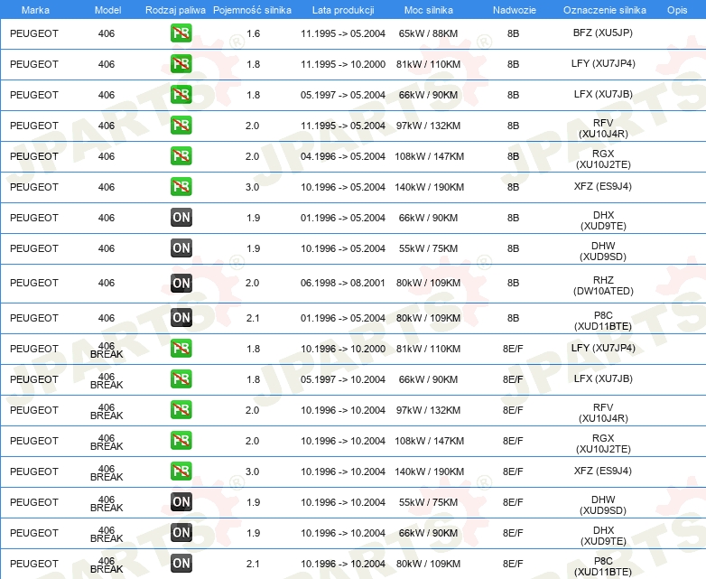Click engine code DHW (XUD9SD) in 8B row

pos(603,251)
